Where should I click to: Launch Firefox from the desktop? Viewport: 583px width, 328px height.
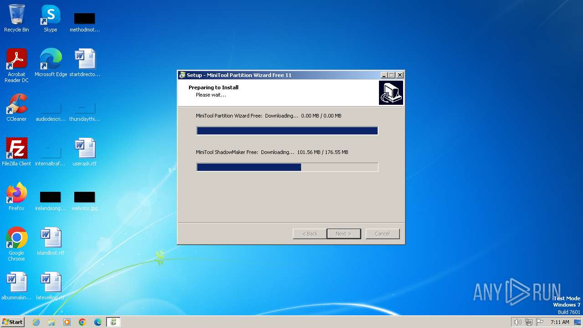pos(16,196)
